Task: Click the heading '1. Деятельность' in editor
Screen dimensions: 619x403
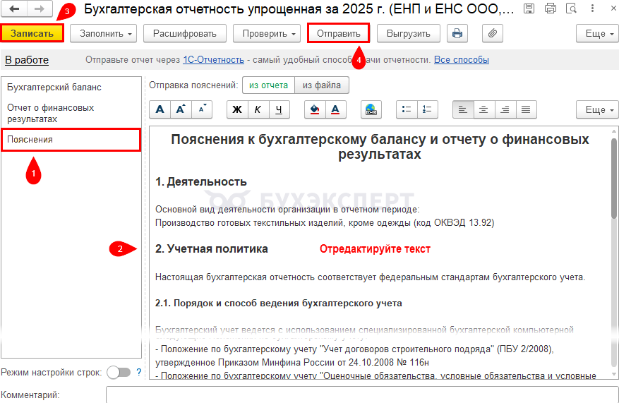Action: tap(201, 182)
